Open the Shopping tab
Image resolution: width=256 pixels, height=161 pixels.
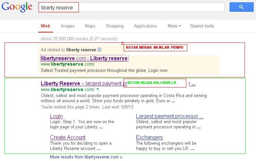tap(115, 26)
